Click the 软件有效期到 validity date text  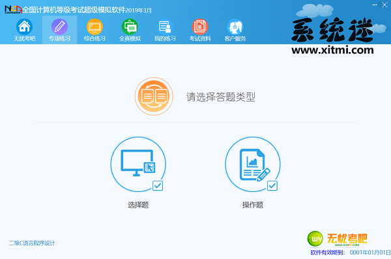[x=351, y=252]
